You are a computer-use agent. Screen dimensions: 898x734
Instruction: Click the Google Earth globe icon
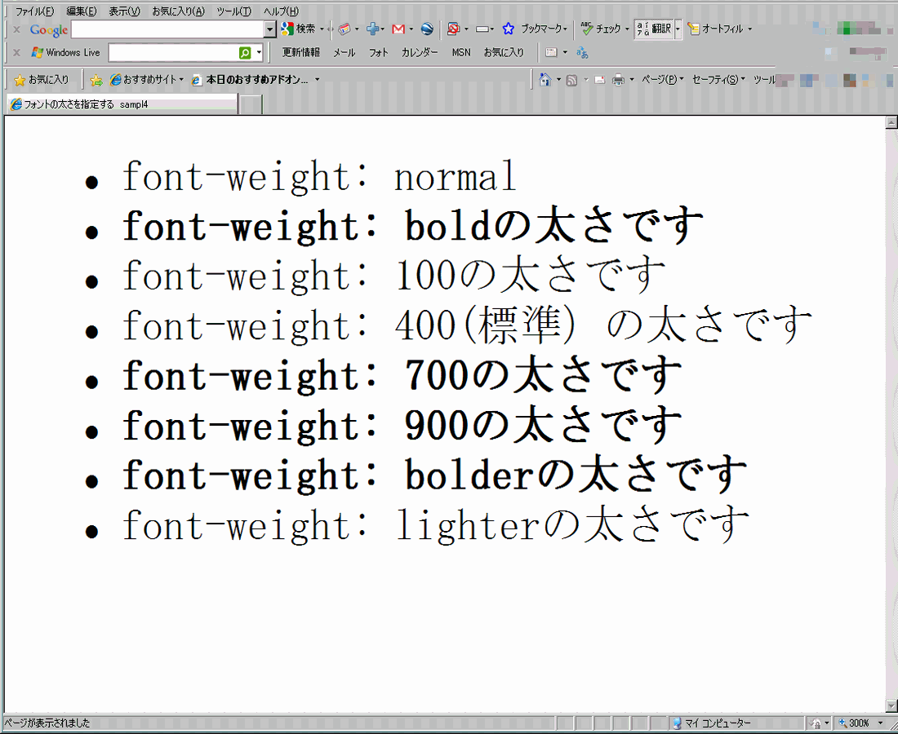[427, 29]
